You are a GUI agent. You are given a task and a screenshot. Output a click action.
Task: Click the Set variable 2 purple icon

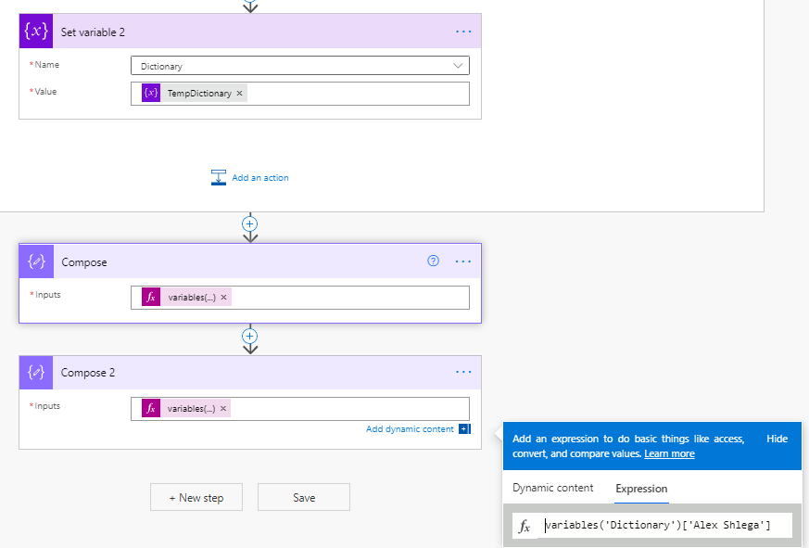click(x=36, y=32)
